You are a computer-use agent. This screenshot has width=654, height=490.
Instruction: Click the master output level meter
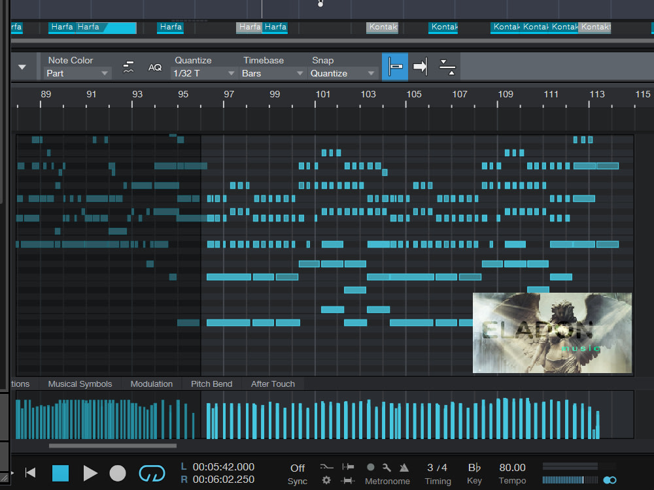(x=570, y=480)
